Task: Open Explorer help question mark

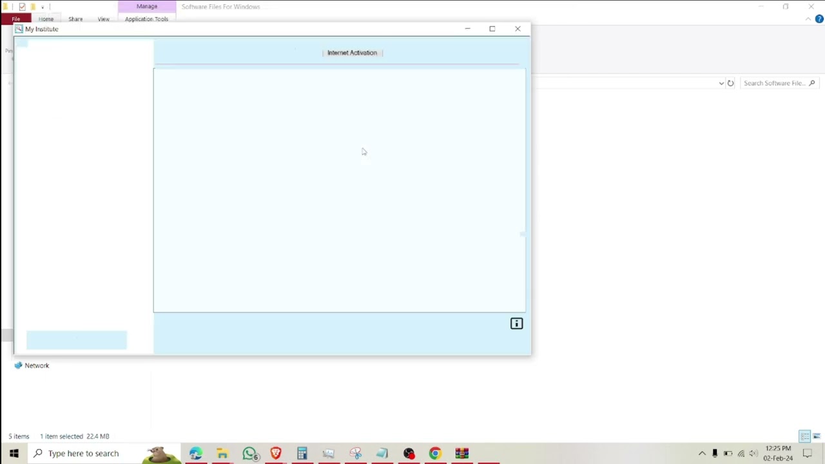Action: [819, 19]
